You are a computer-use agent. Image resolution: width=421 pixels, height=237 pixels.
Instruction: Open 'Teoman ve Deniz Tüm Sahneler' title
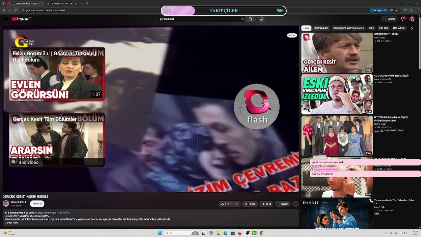pyautogui.click(x=394, y=202)
